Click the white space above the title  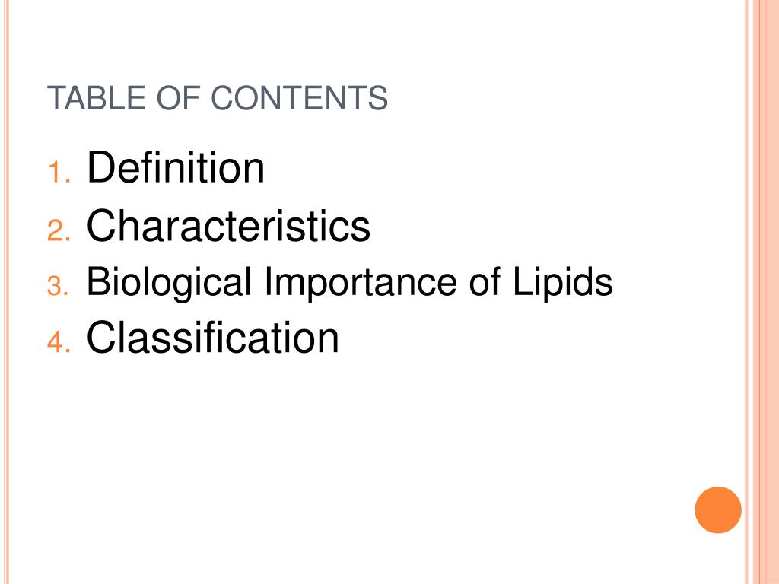[373, 40]
